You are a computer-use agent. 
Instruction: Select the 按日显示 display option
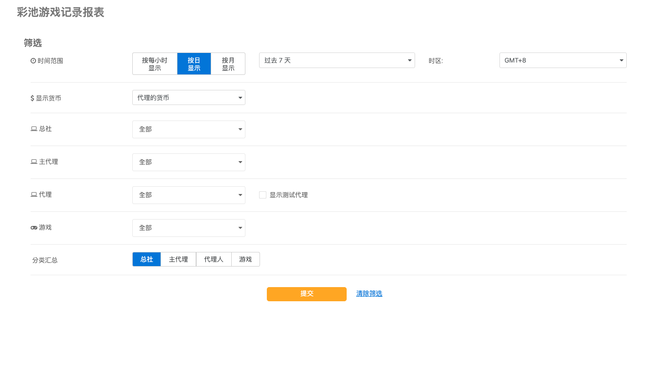tap(194, 64)
